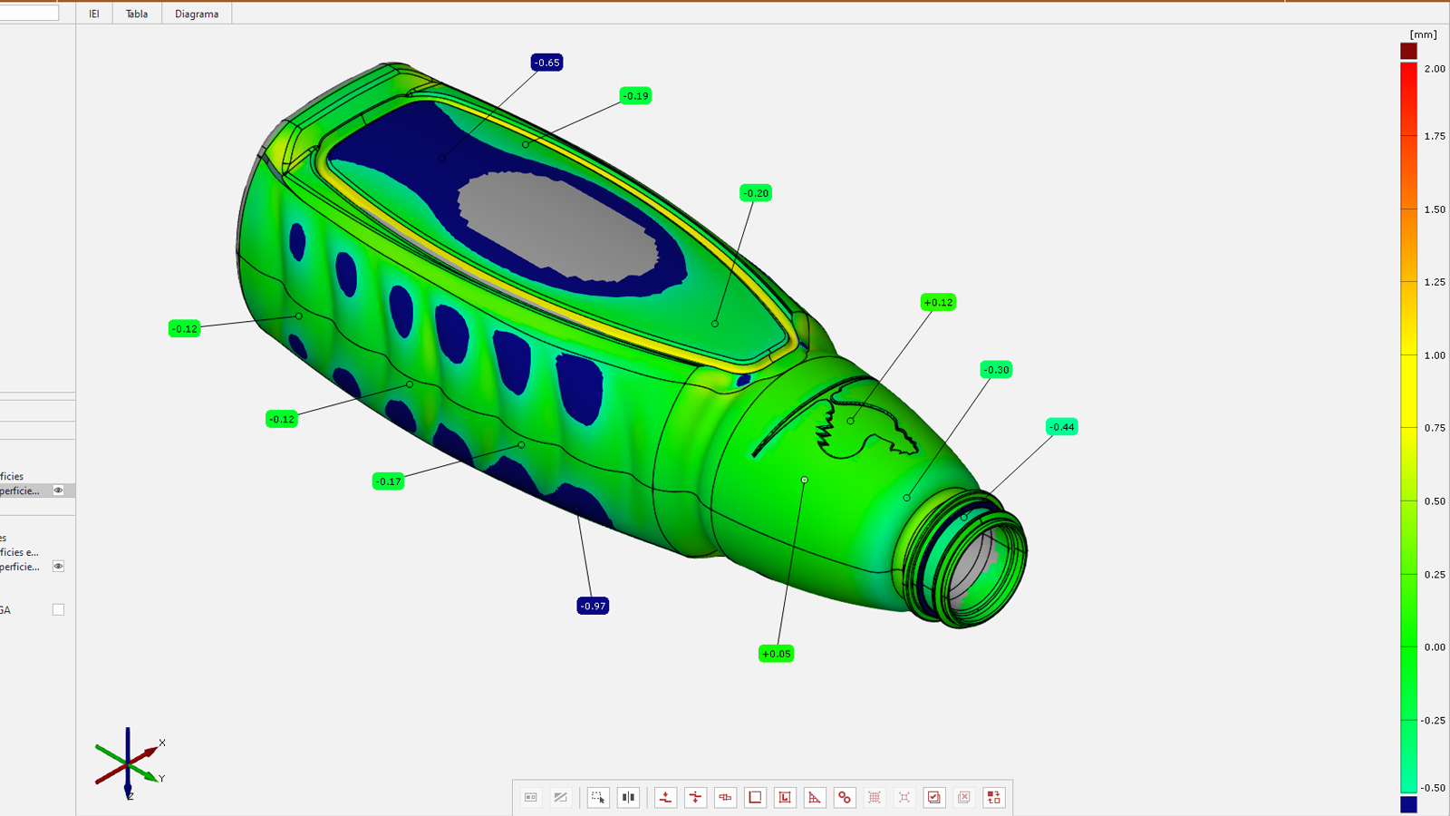Viewport: 1450px width, 816px height.
Task: Click the +0.12 deviation label
Action: pos(938,303)
